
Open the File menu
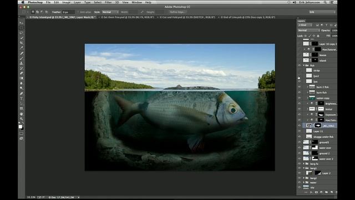(x=48, y=2)
